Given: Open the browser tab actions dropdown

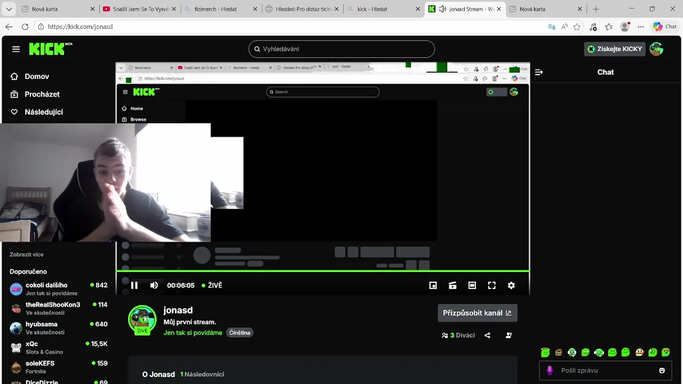Looking at the screenshot, I should (x=9, y=9).
